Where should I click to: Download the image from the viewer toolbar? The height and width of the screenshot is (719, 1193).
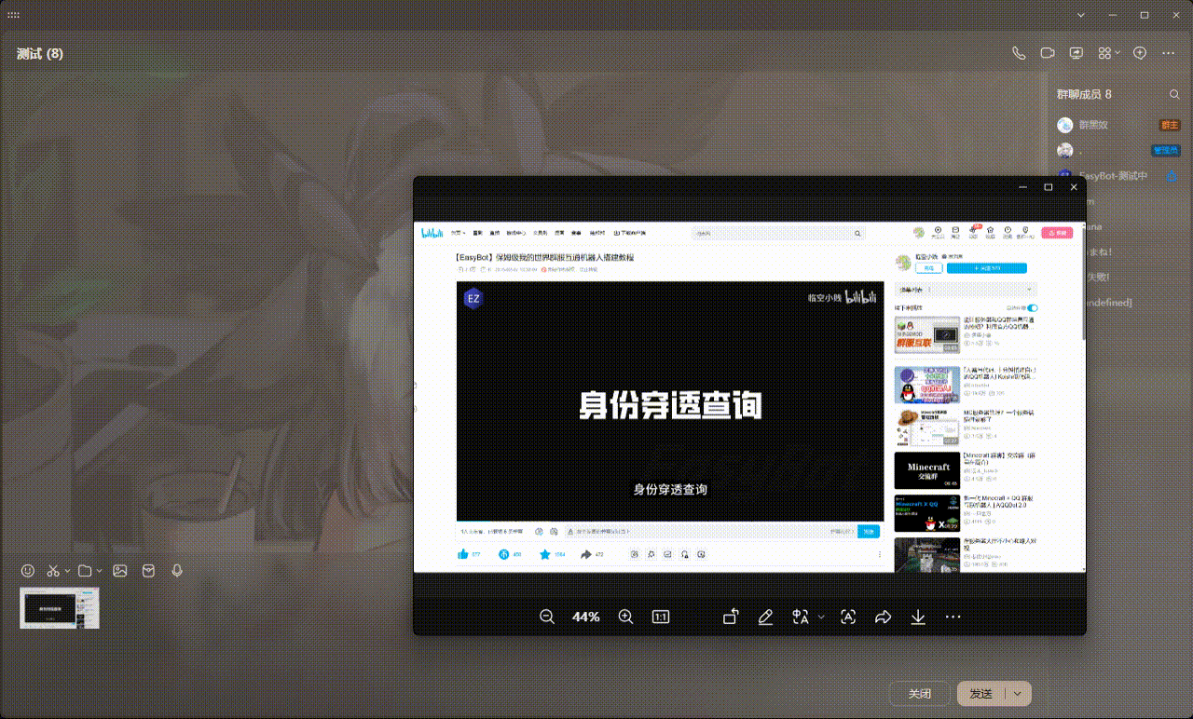pyautogui.click(x=918, y=617)
